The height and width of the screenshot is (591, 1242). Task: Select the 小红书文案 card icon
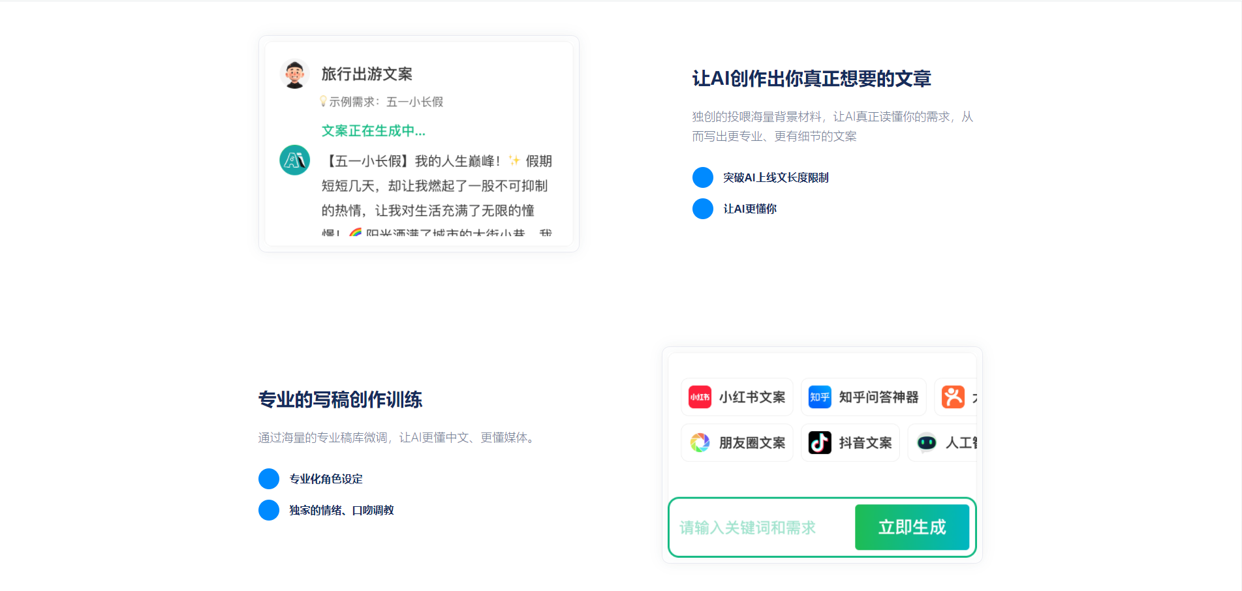click(x=699, y=397)
